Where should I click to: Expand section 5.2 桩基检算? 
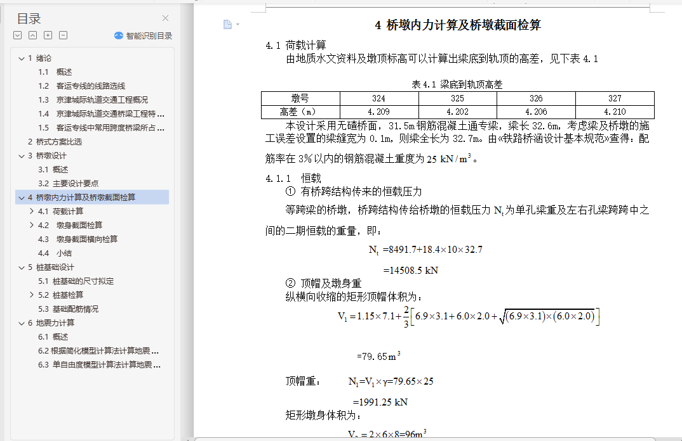point(31,295)
